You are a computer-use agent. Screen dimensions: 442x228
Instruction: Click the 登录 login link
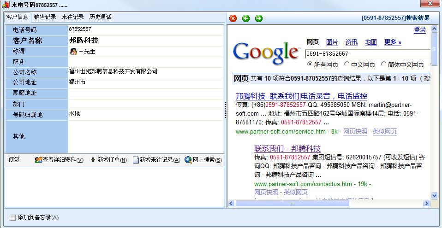tap(419, 30)
